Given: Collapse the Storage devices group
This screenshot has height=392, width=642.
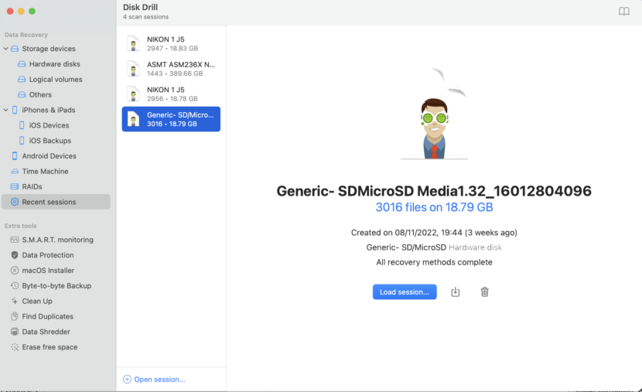Looking at the screenshot, I should coord(5,49).
